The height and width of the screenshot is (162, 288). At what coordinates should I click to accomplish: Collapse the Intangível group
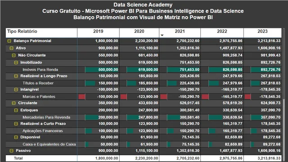16,90
